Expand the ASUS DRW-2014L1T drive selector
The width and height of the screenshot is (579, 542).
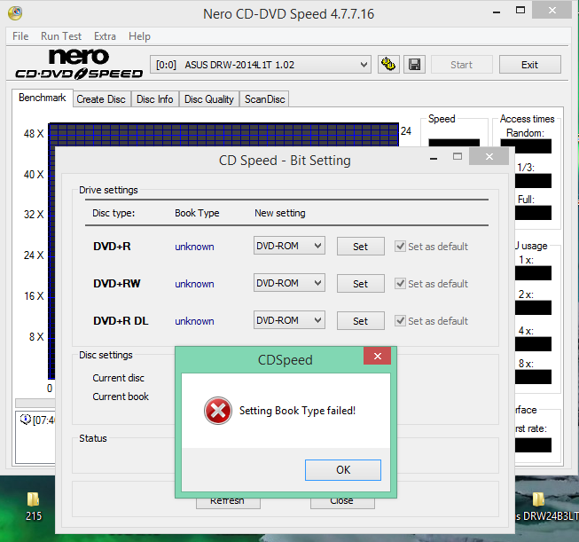point(261,65)
